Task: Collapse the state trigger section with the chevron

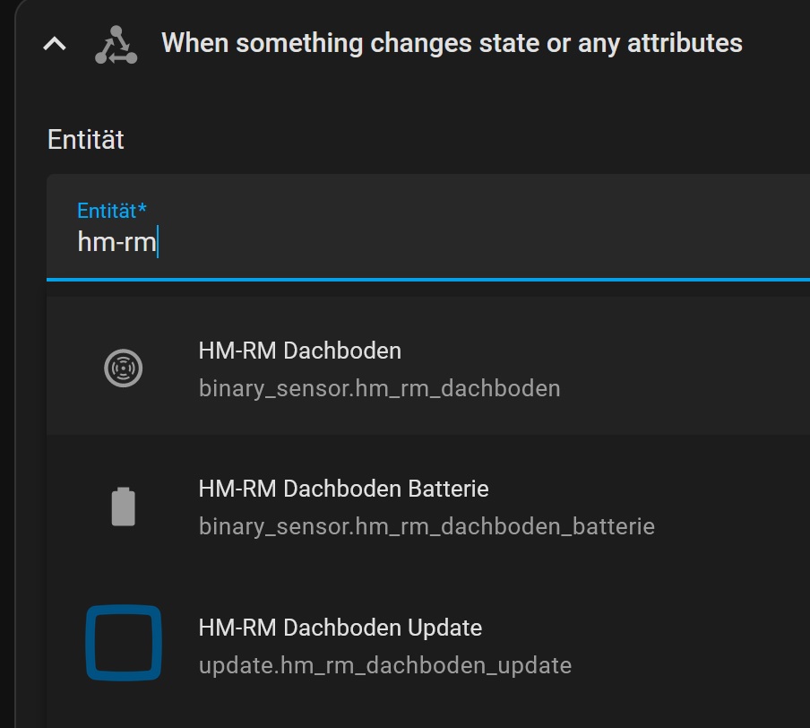Action: (x=55, y=44)
